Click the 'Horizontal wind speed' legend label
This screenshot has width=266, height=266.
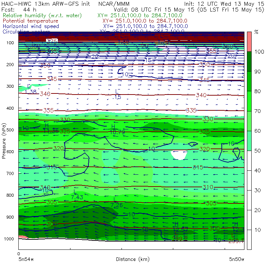tap(31, 26)
